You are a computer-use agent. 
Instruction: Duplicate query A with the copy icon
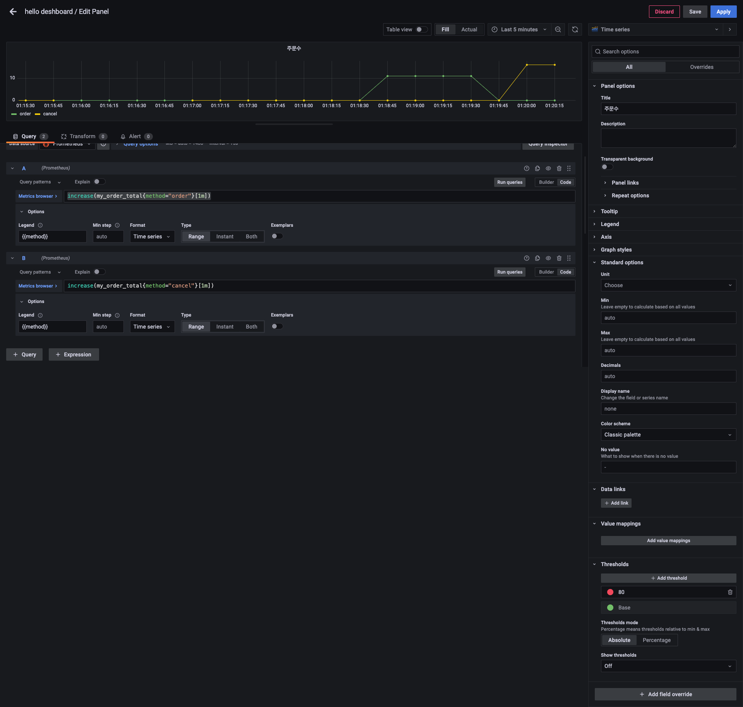coord(537,168)
